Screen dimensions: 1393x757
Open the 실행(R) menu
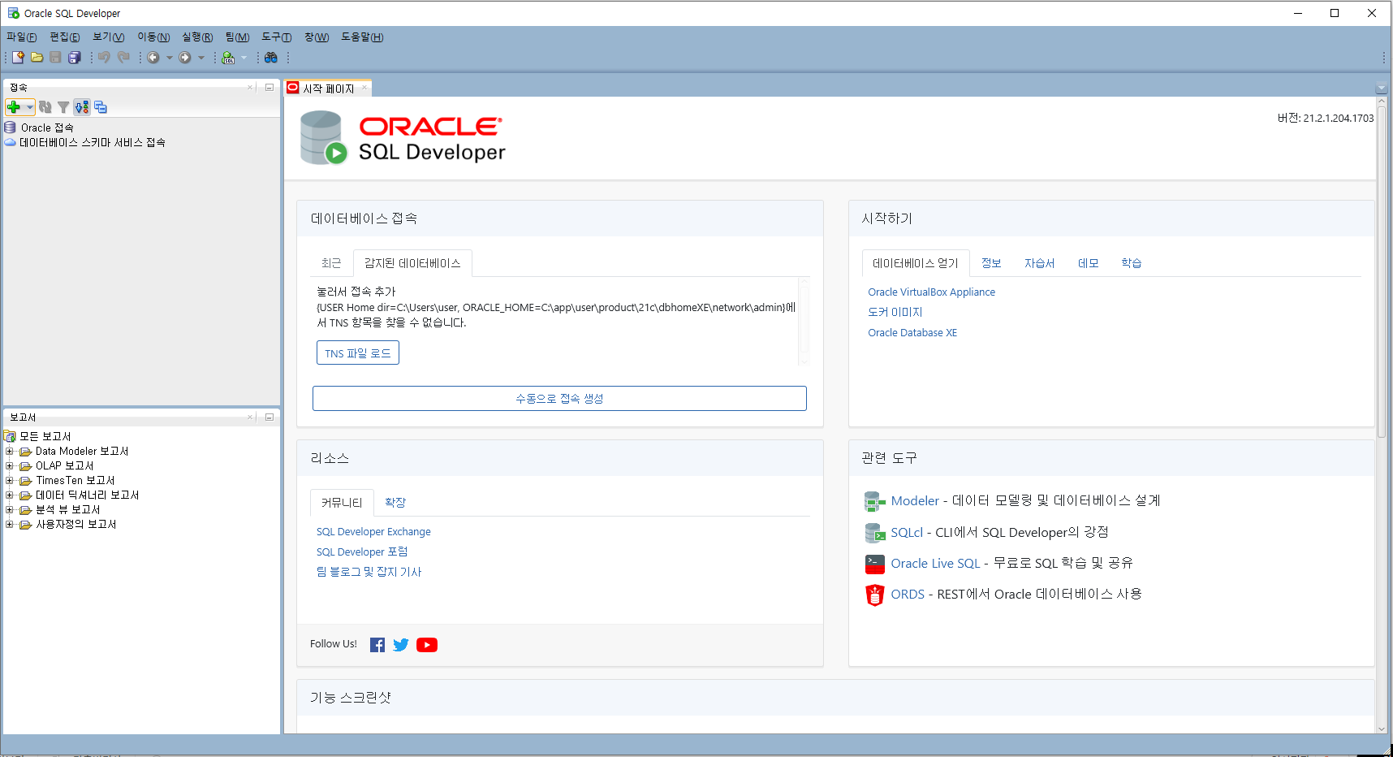click(x=197, y=37)
